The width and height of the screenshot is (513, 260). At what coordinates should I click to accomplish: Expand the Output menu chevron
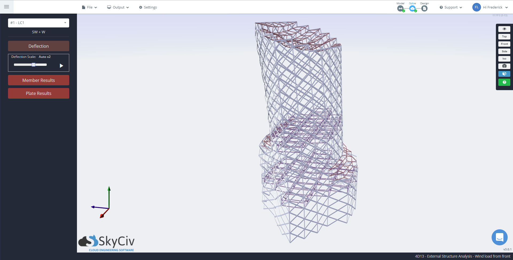[x=127, y=7]
